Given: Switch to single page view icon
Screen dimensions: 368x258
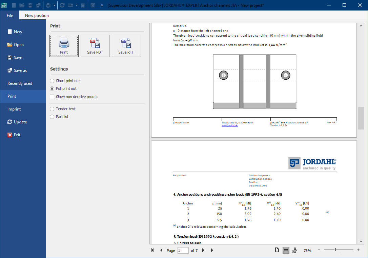Looking at the screenshot, I should click(277, 250).
